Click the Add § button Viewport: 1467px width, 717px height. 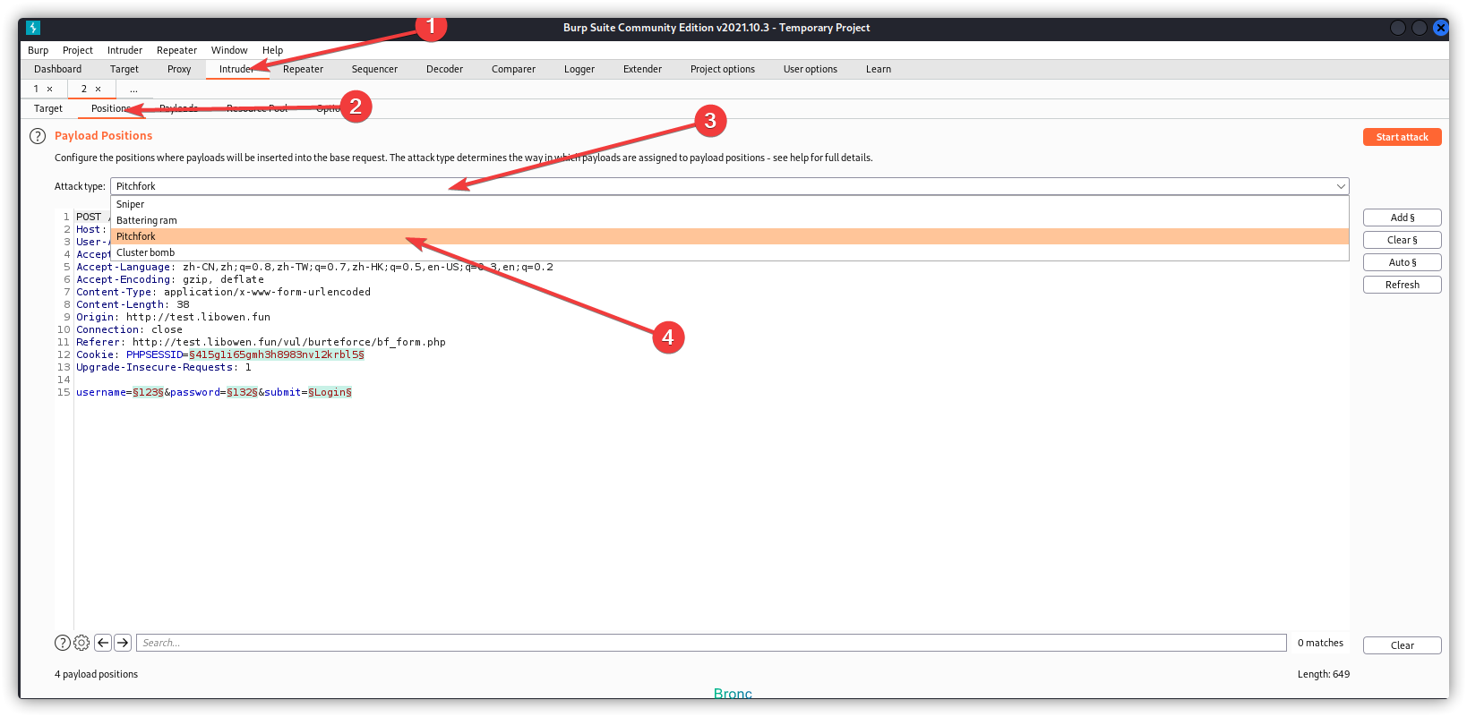[x=1403, y=218]
